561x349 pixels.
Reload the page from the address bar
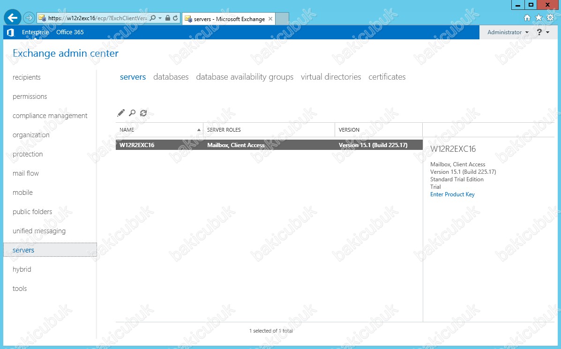(x=175, y=18)
